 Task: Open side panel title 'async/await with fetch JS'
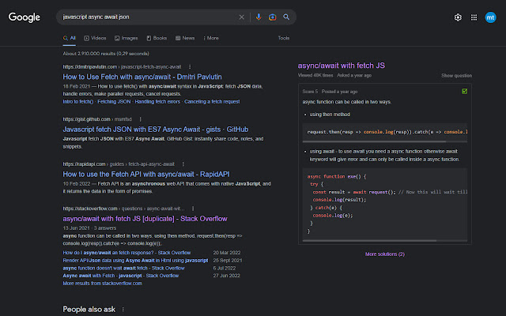point(342,66)
